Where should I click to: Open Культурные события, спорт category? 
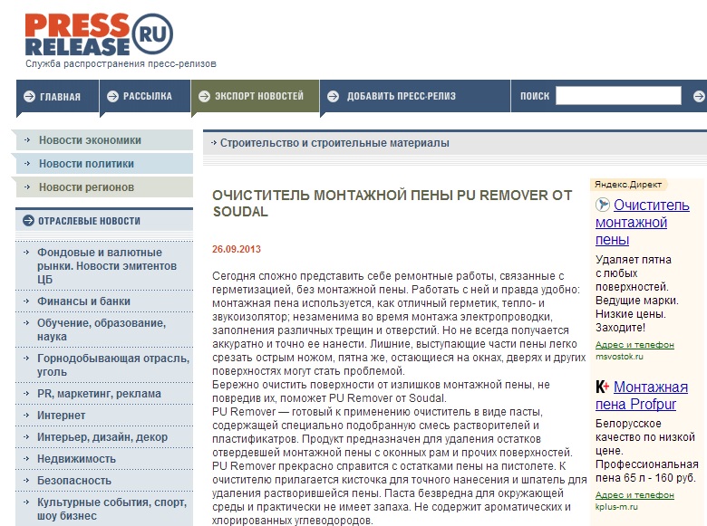pos(111,509)
